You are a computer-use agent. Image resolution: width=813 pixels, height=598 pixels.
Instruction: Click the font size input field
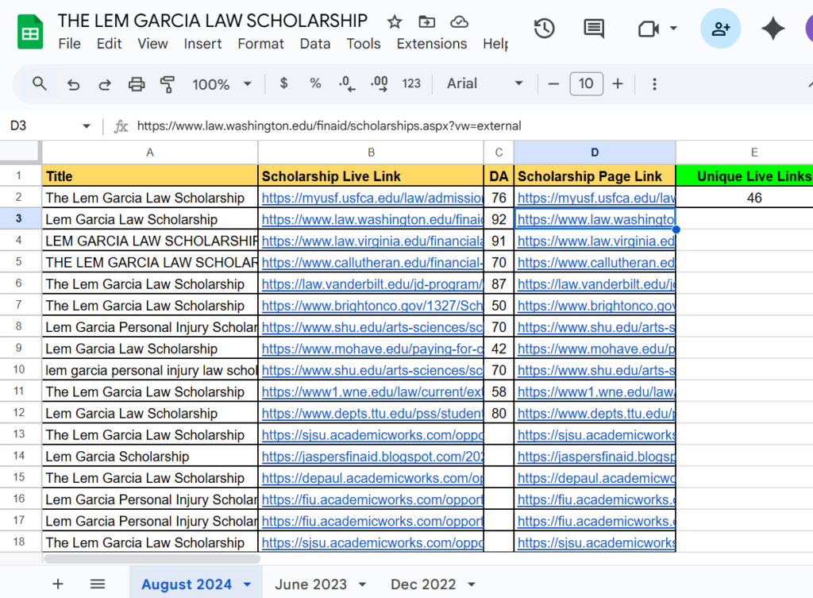pos(586,83)
